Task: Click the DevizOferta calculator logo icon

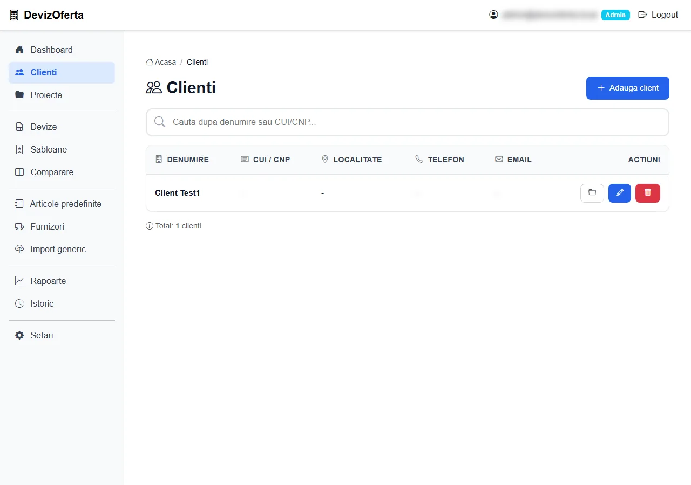Action: pyautogui.click(x=14, y=15)
